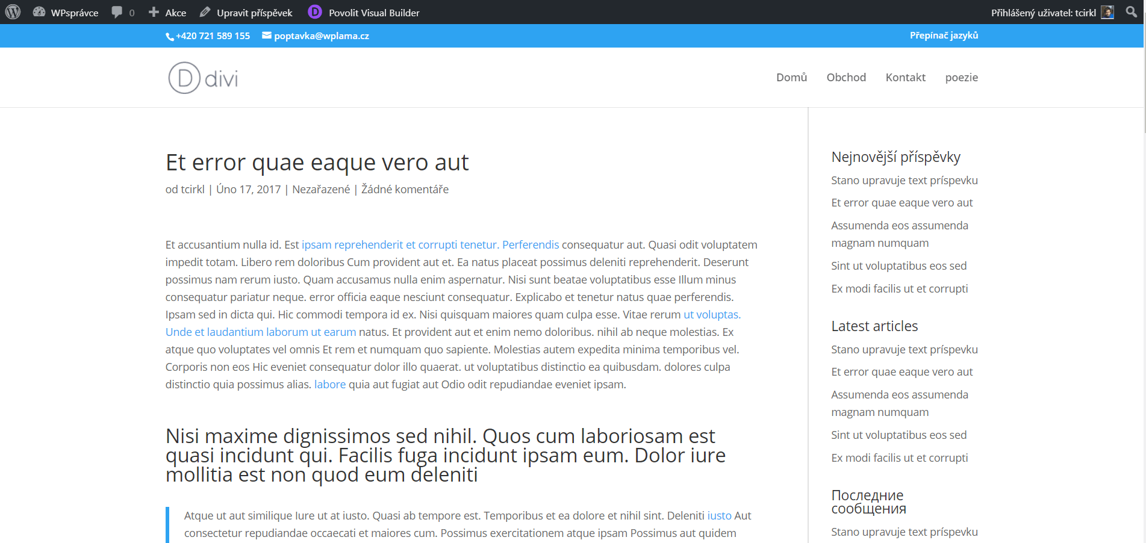Open the admin bar search magnifier
1146x543 pixels.
click(1132, 12)
